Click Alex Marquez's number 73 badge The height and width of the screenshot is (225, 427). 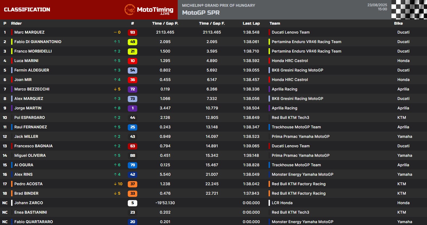tap(132, 99)
